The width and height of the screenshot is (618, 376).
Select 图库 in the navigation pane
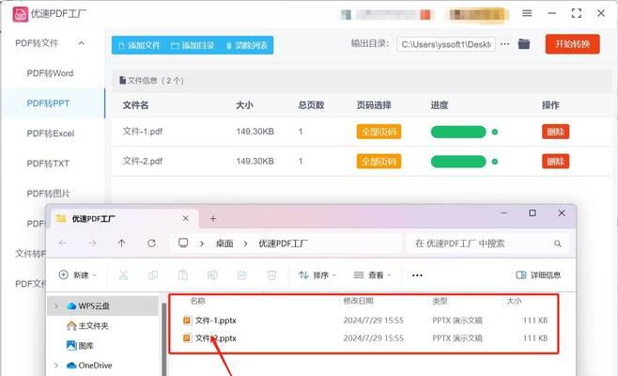[80, 346]
